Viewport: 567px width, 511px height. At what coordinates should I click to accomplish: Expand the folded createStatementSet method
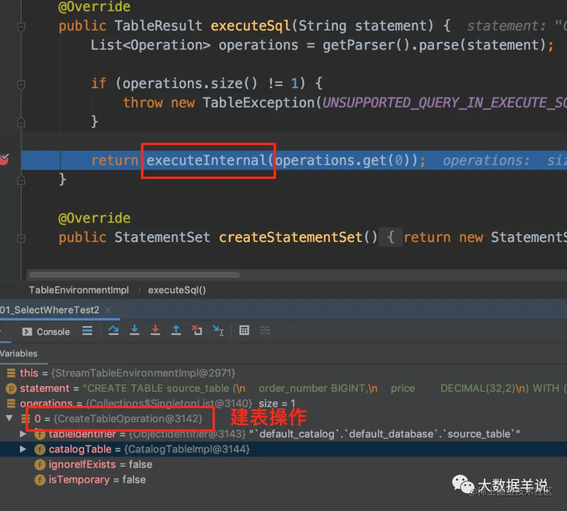pos(21,238)
